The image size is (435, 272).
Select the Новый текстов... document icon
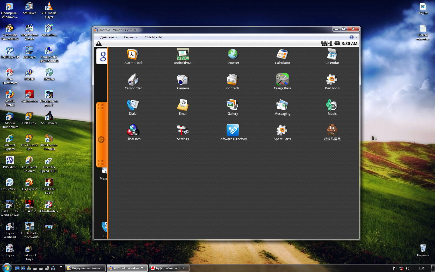point(423,33)
